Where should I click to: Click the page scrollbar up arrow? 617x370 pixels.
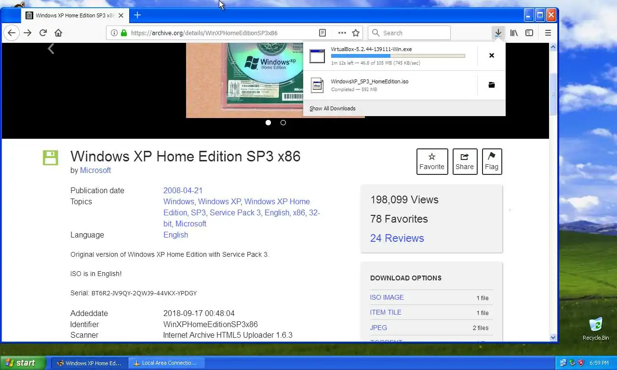click(x=553, y=47)
